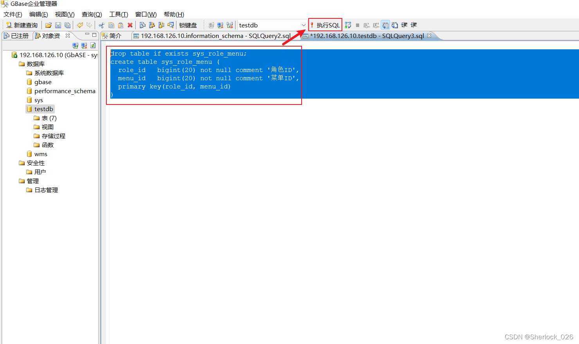The image size is (579, 344).
Task: Click the open file folder toolbar icon
Action: pyautogui.click(x=48, y=25)
